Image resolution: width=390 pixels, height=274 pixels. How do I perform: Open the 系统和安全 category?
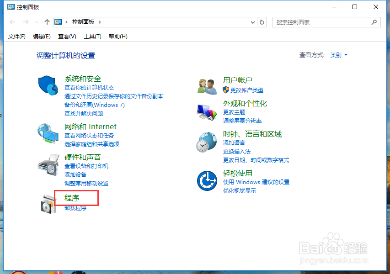click(x=83, y=79)
